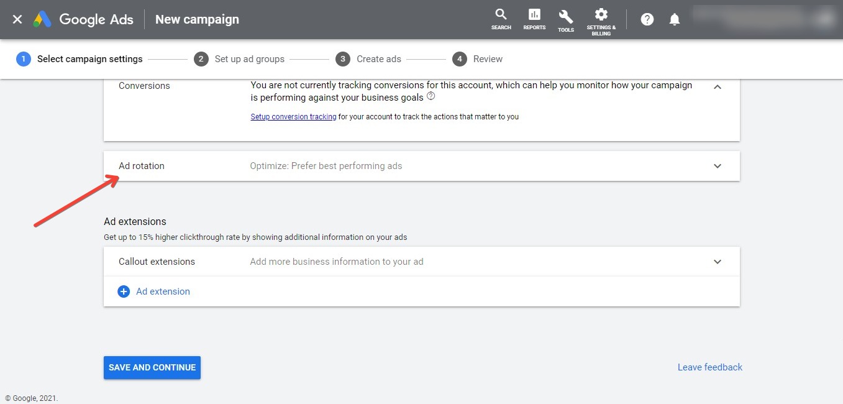Expand the Ad rotation section

point(718,166)
